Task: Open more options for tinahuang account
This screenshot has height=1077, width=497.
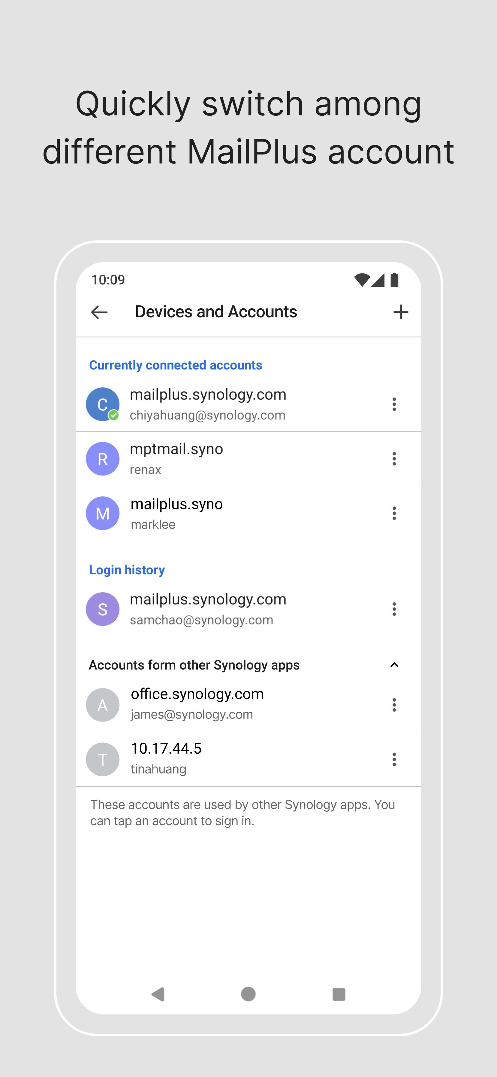Action: [x=394, y=759]
